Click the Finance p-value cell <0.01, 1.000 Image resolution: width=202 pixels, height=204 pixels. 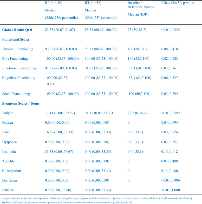171,190
